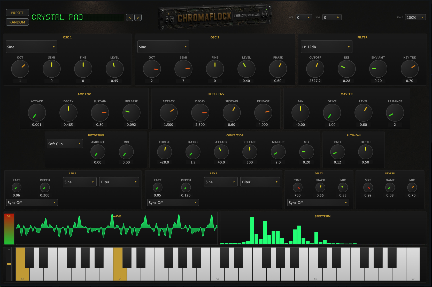Click the Filter Env DECAY knob
432x287 pixels.
coord(200,113)
